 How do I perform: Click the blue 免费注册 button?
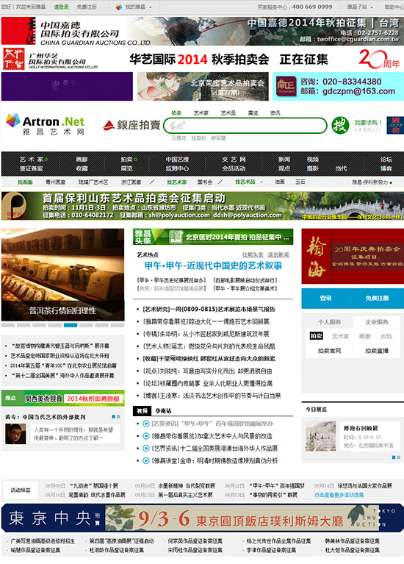pyautogui.click(x=377, y=299)
